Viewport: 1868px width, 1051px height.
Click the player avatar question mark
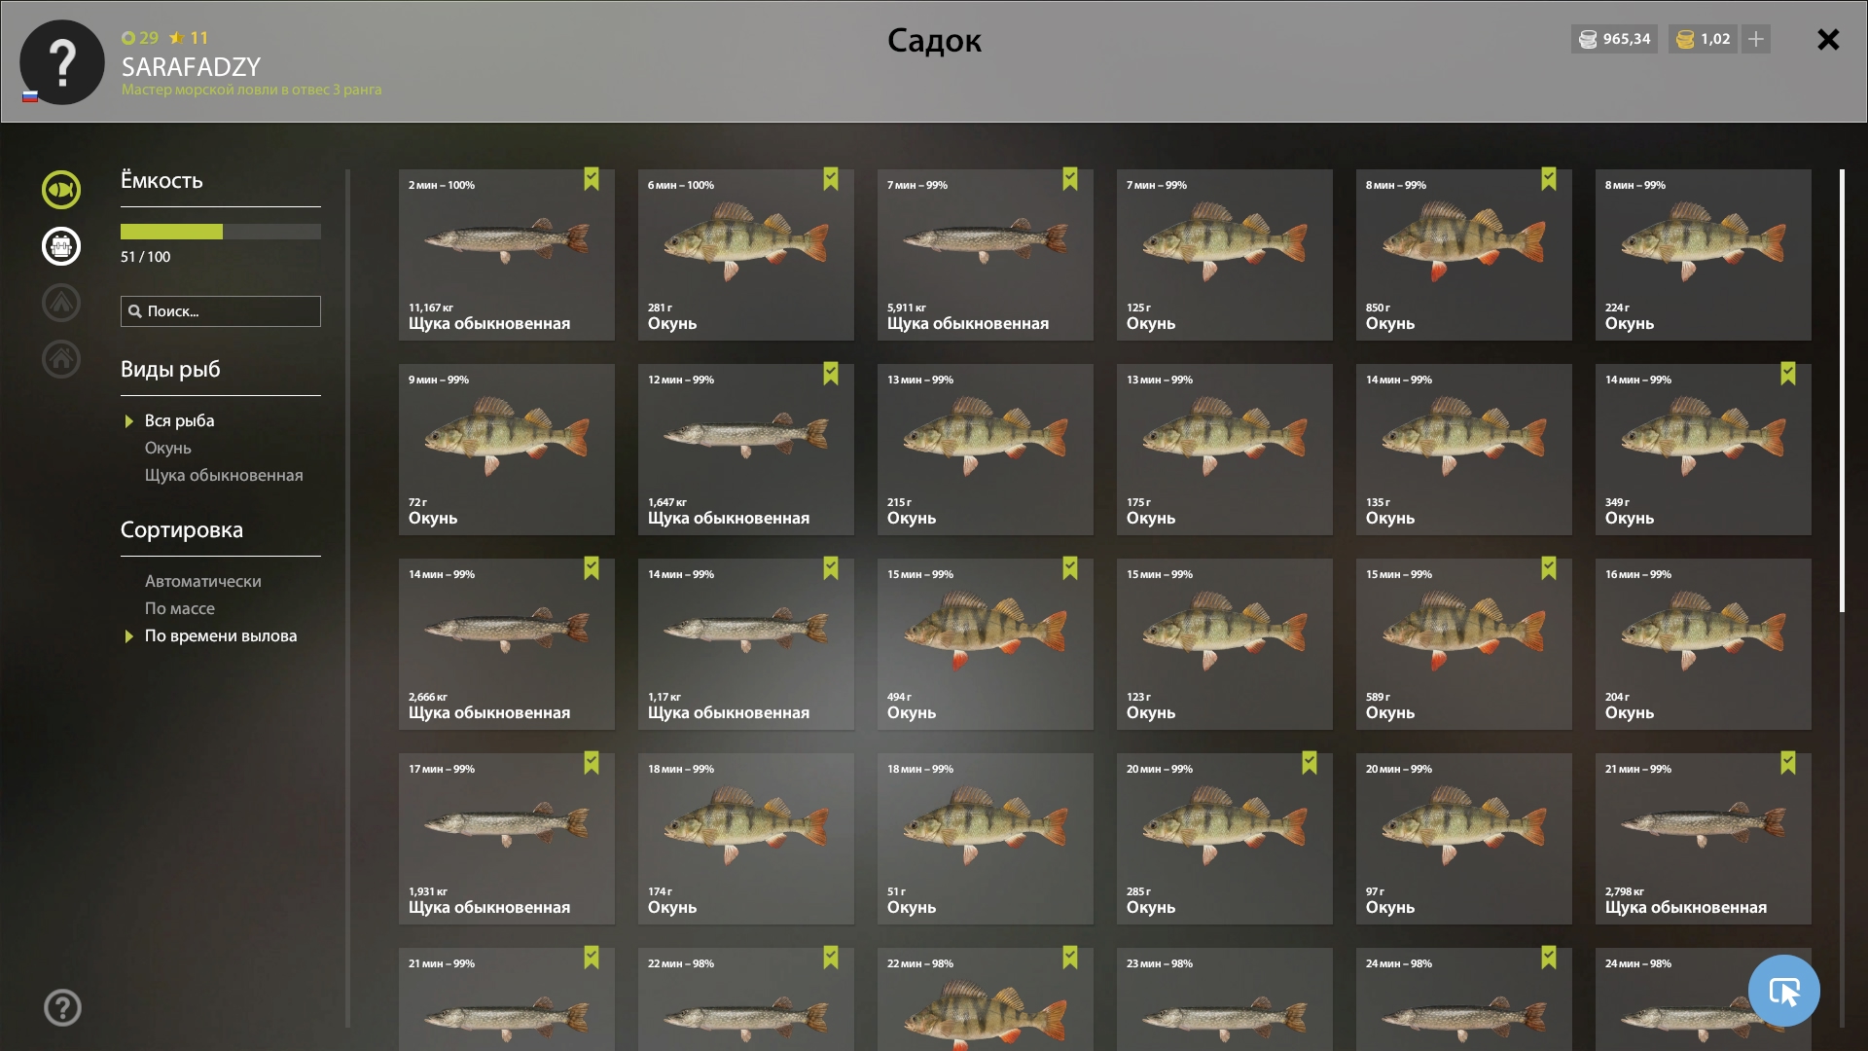pos(62,62)
